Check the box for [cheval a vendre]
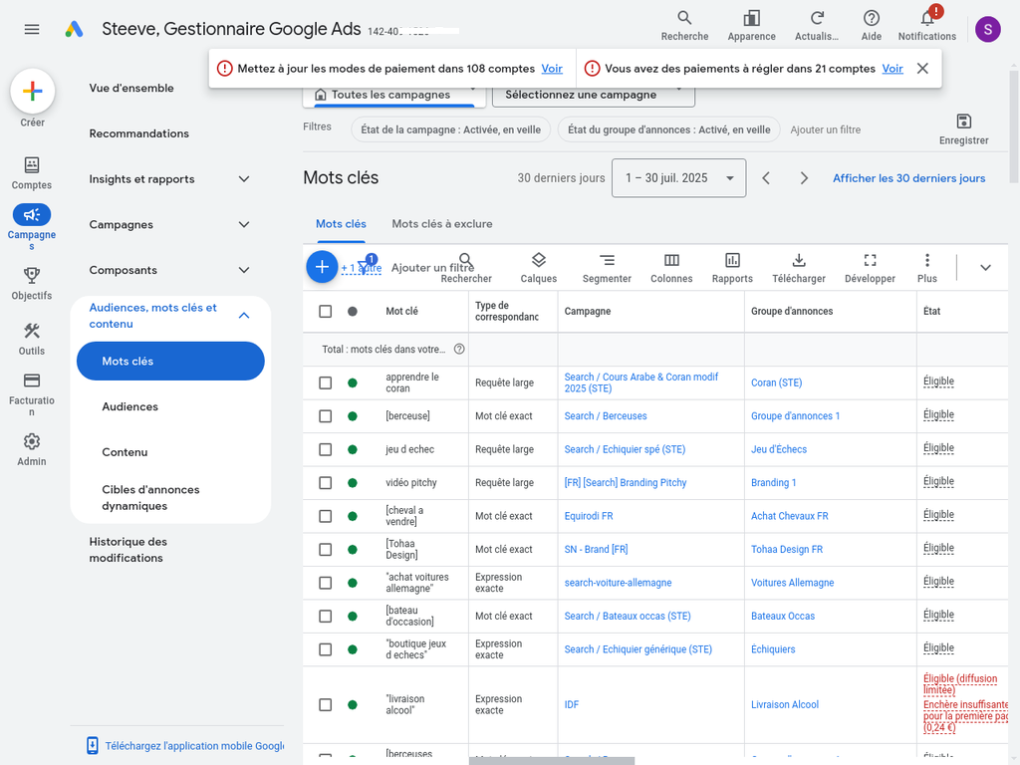 tap(326, 517)
